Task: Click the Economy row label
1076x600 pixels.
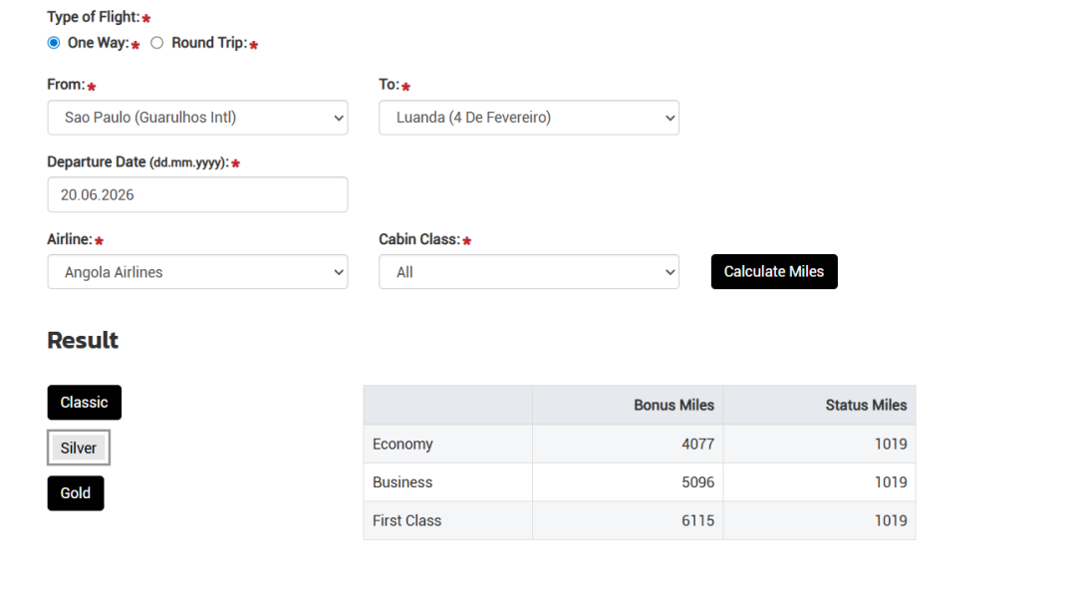Action: pos(403,445)
